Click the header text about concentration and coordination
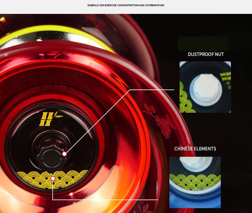 click(x=126, y=5)
